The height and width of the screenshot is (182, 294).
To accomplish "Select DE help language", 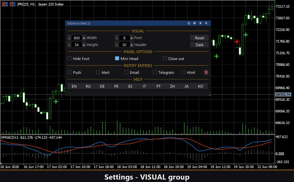I will pos(102,86).
